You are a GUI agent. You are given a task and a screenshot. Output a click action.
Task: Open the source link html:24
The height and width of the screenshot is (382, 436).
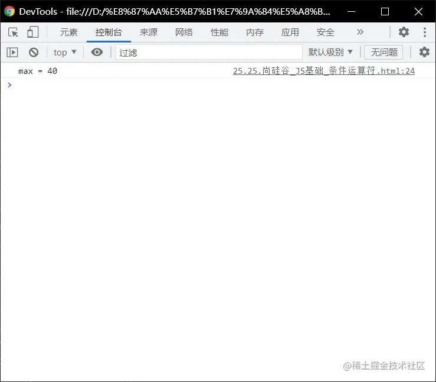point(324,71)
